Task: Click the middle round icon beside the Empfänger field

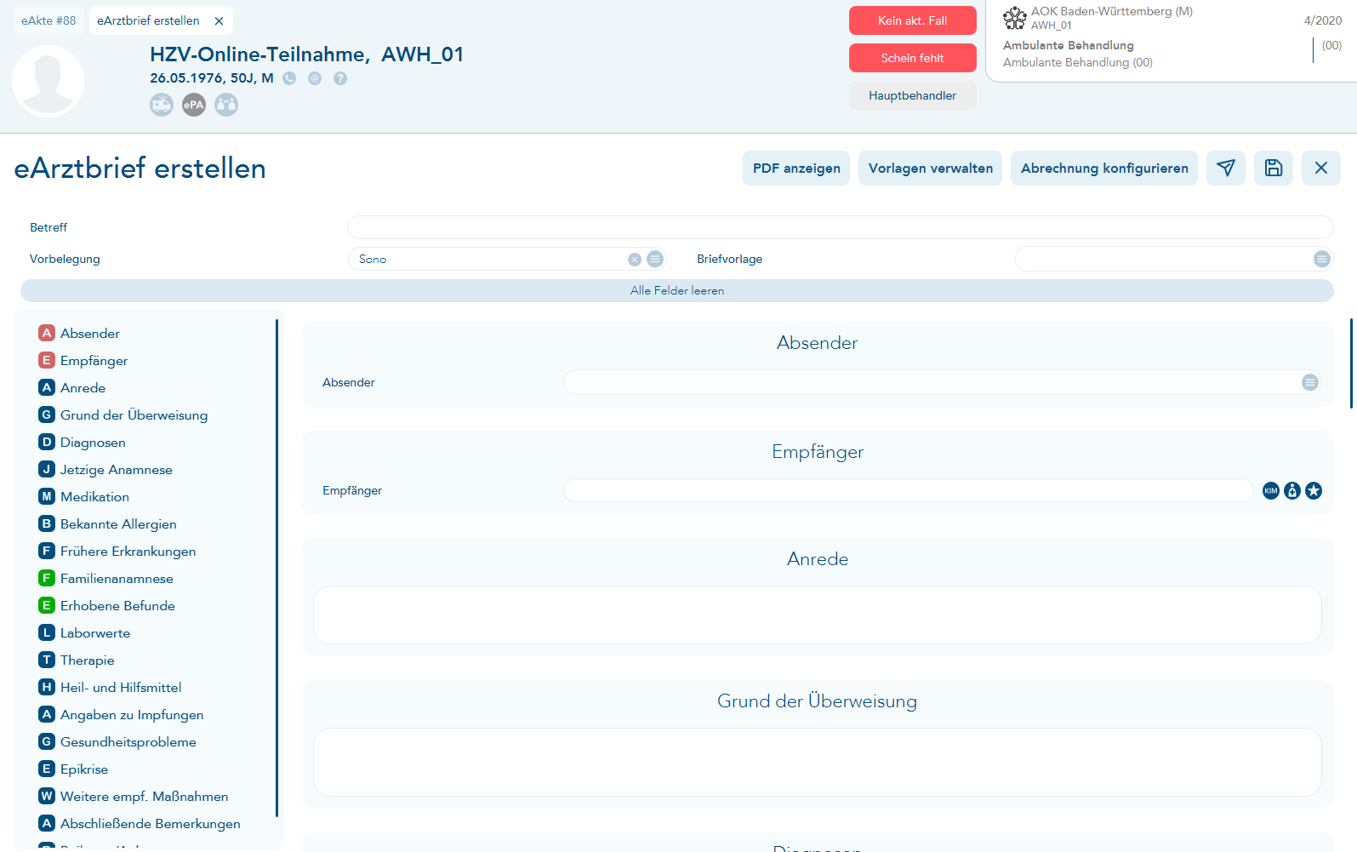Action: (x=1292, y=490)
